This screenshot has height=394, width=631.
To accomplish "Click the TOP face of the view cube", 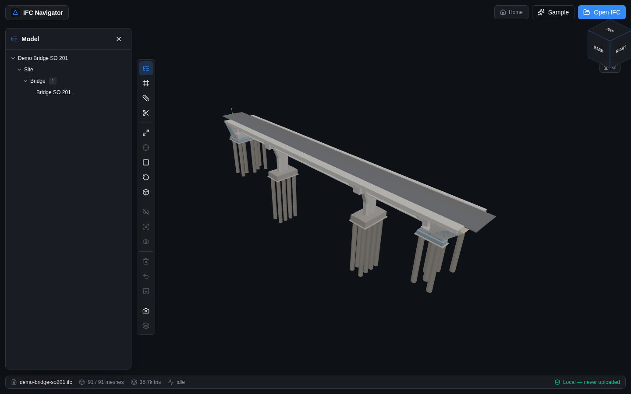I will point(610,30).
